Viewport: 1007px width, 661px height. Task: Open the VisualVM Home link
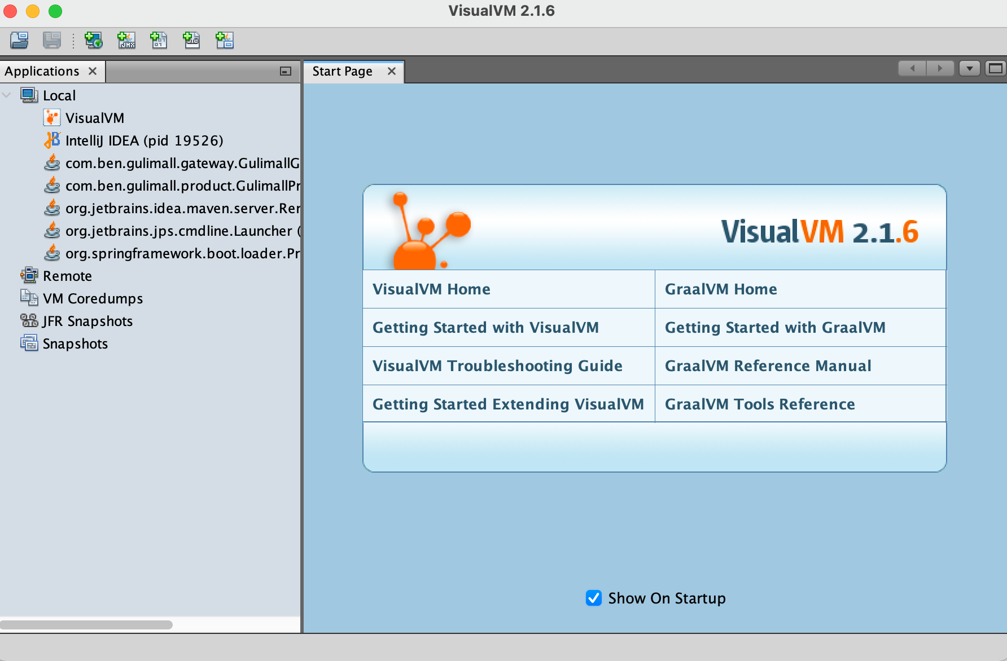(x=431, y=289)
